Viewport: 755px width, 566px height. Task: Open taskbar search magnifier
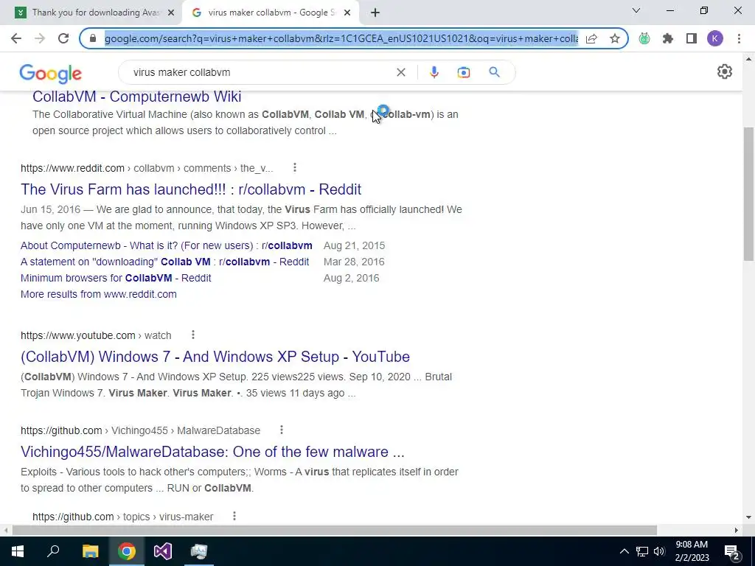[53, 551]
